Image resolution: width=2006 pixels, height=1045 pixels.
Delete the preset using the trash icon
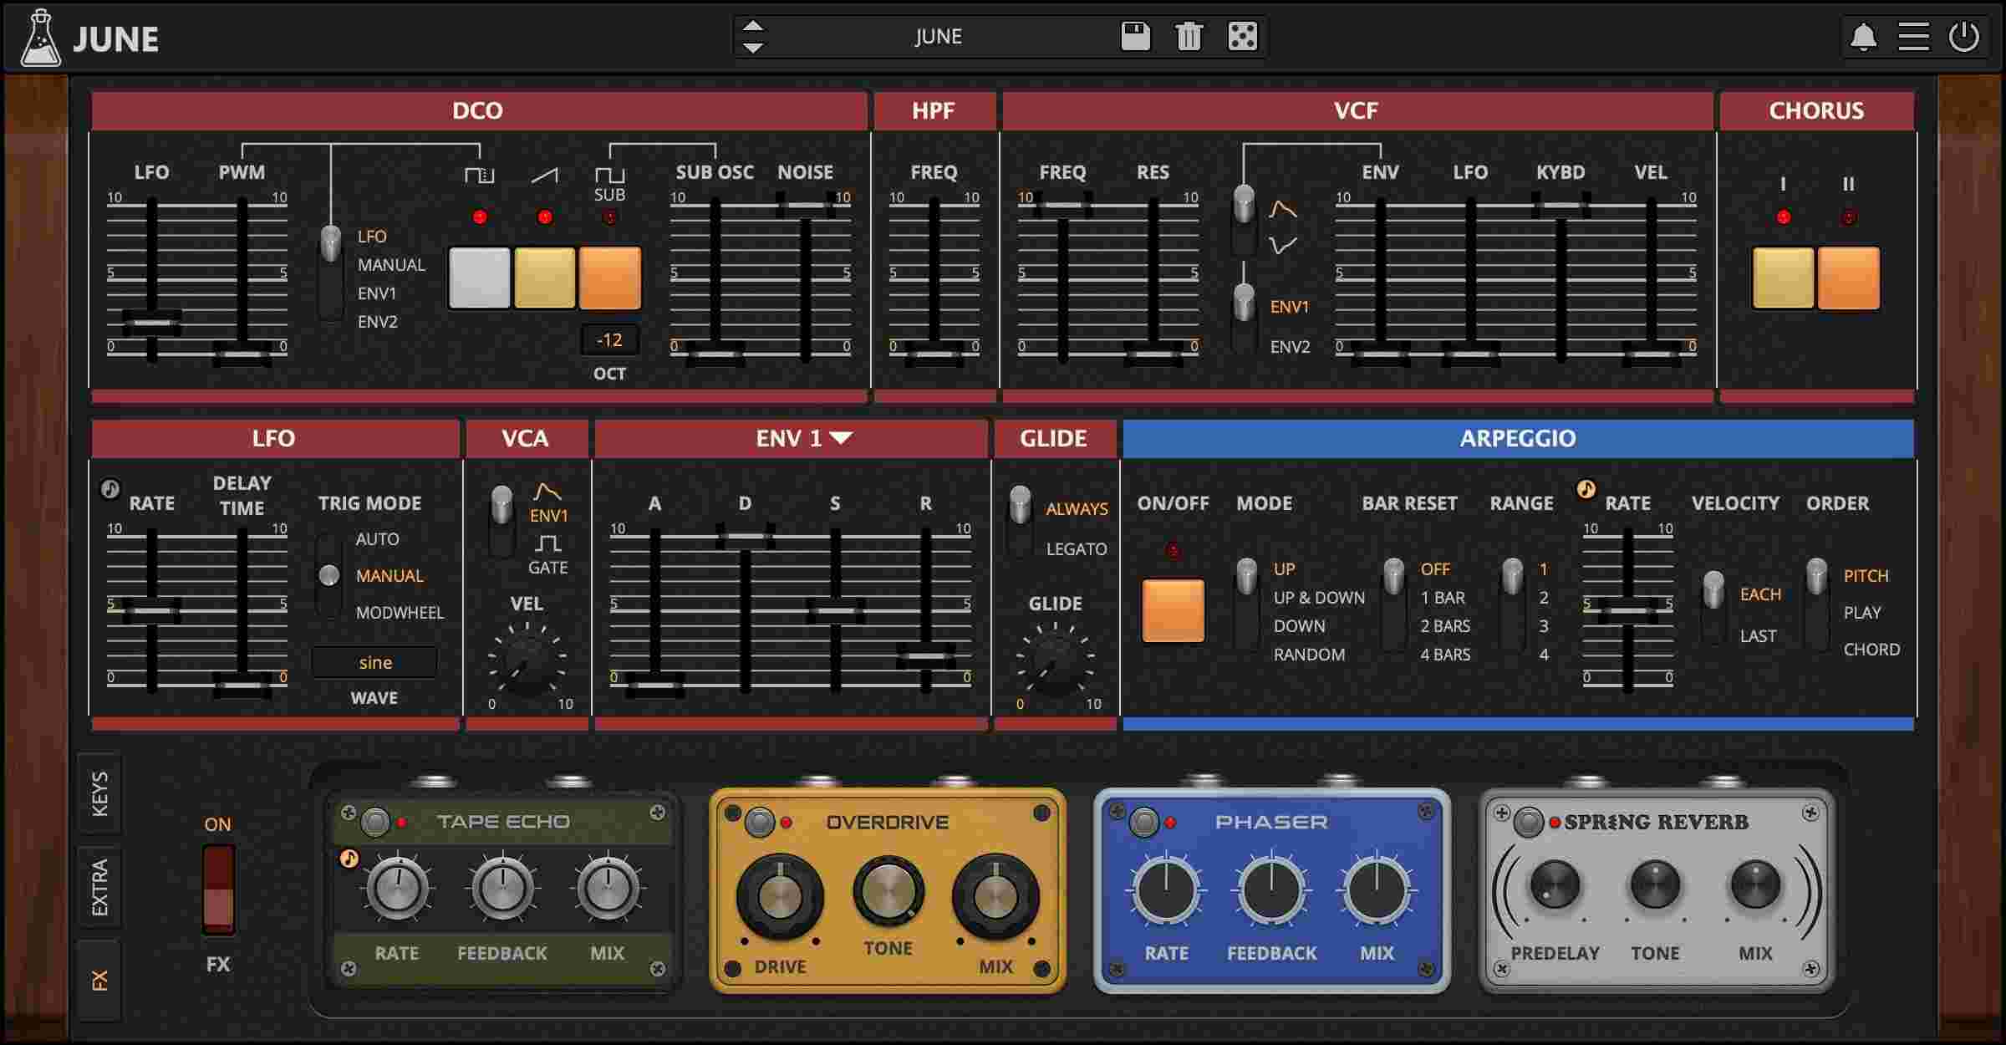click(1189, 36)
